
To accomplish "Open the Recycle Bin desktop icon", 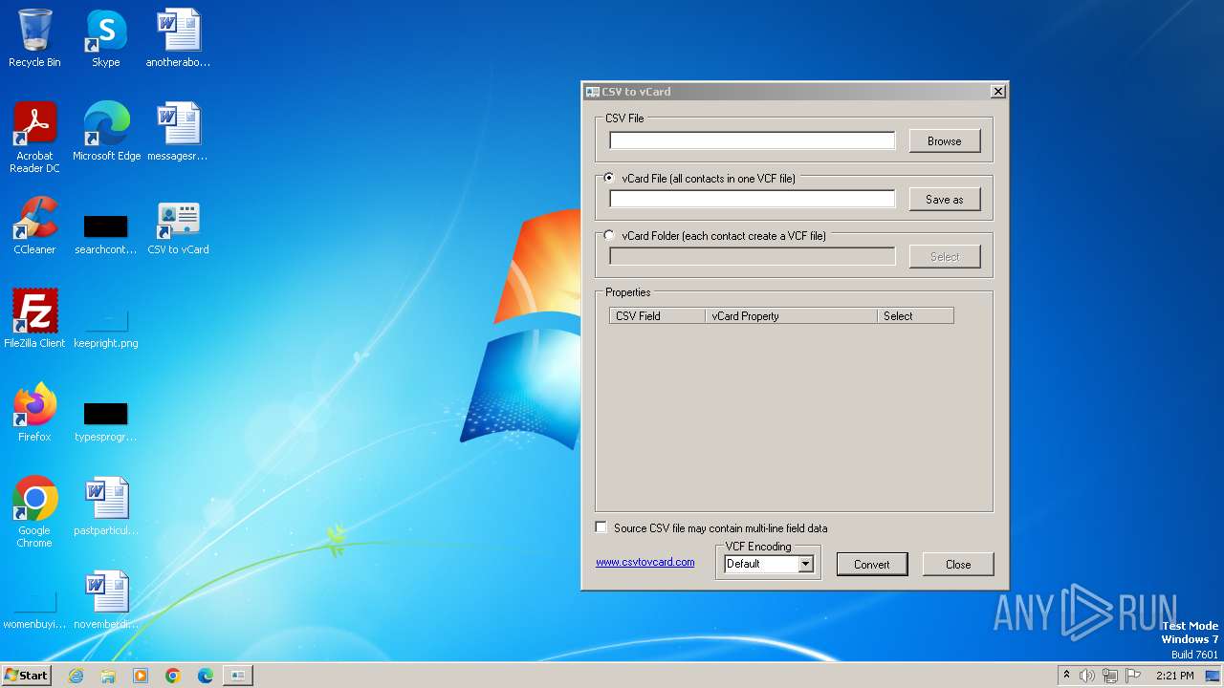I will (x=34, y=38).
